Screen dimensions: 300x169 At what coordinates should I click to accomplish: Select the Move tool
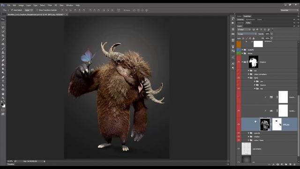click(x=3, y=19)
